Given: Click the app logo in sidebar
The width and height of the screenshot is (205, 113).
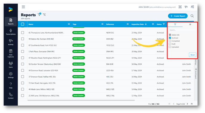Looking at the screenshot, I should point(11,10).
